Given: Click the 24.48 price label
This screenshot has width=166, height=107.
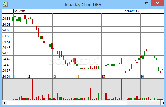Looking at the screenshot, I should tap(6, 48).
